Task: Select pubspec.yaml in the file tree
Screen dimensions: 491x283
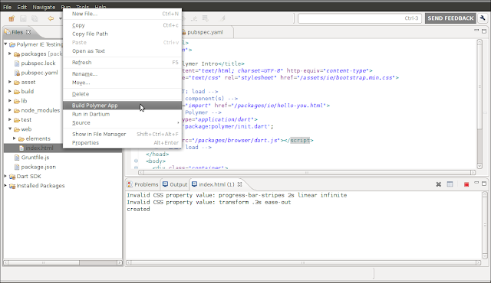Action: click(x=39, y=73)
